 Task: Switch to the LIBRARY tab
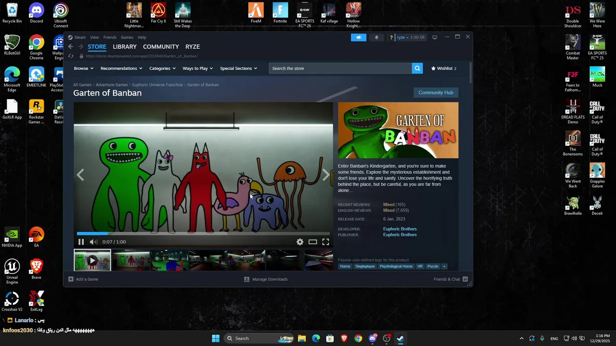click(x=125, y=47)
